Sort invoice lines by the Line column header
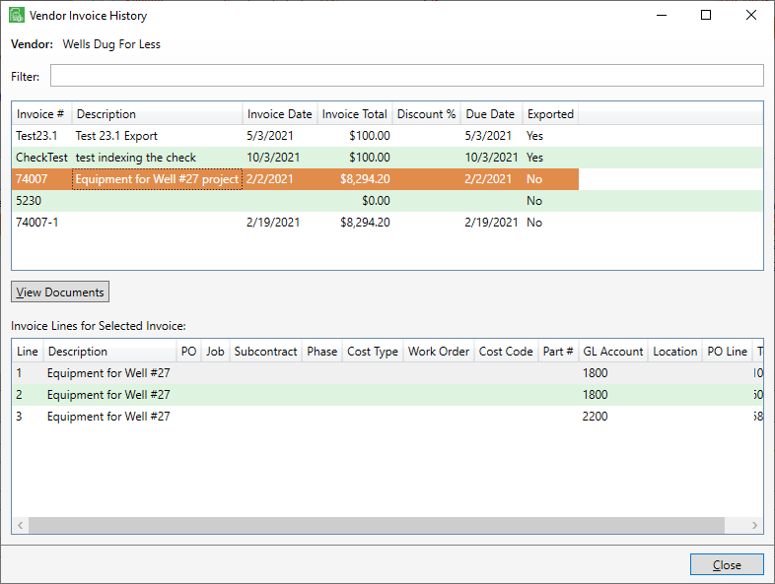The image size is (775, 584). (28, 352)
